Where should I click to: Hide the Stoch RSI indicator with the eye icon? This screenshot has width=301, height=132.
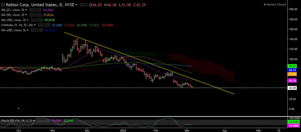39,121
